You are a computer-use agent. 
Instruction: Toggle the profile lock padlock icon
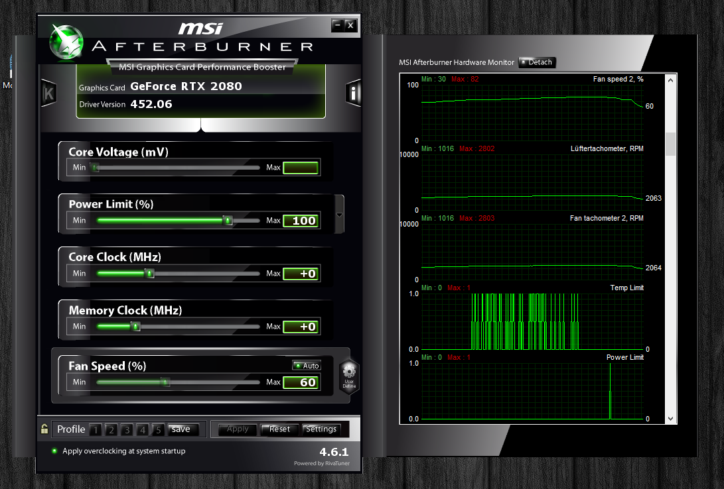click(44, 429)
